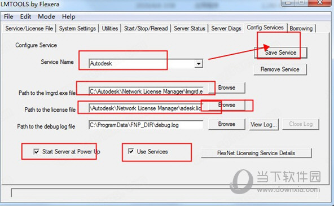Click the debug log path field
The height and width of the screenshot is (206, 334).
tap(146, 125)
